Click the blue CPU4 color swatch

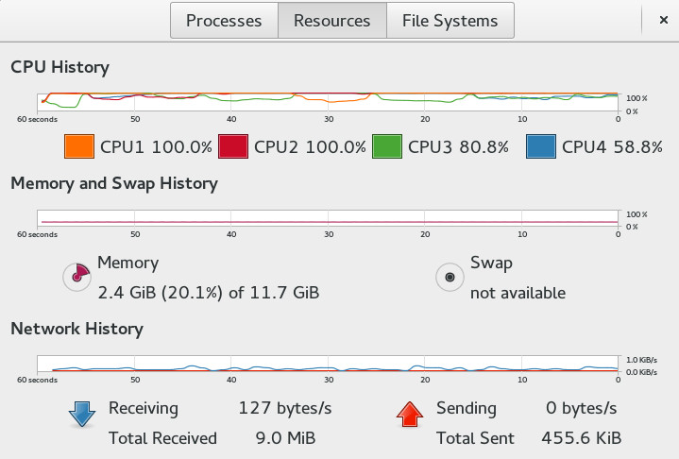540,146
